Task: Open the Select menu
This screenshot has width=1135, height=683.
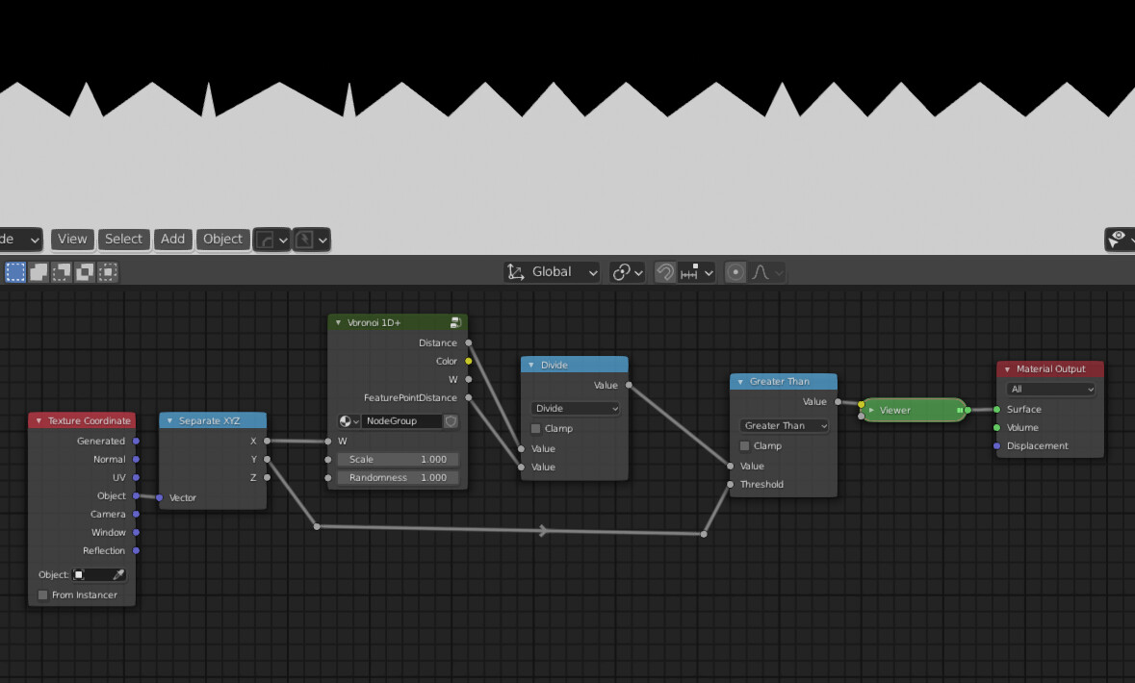Action: [x=124, y=240]
